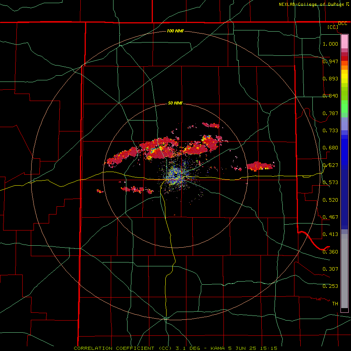Viewport: 351px width, 351px height.
Task: Click the DCC legend title
Action: (342, 23)
